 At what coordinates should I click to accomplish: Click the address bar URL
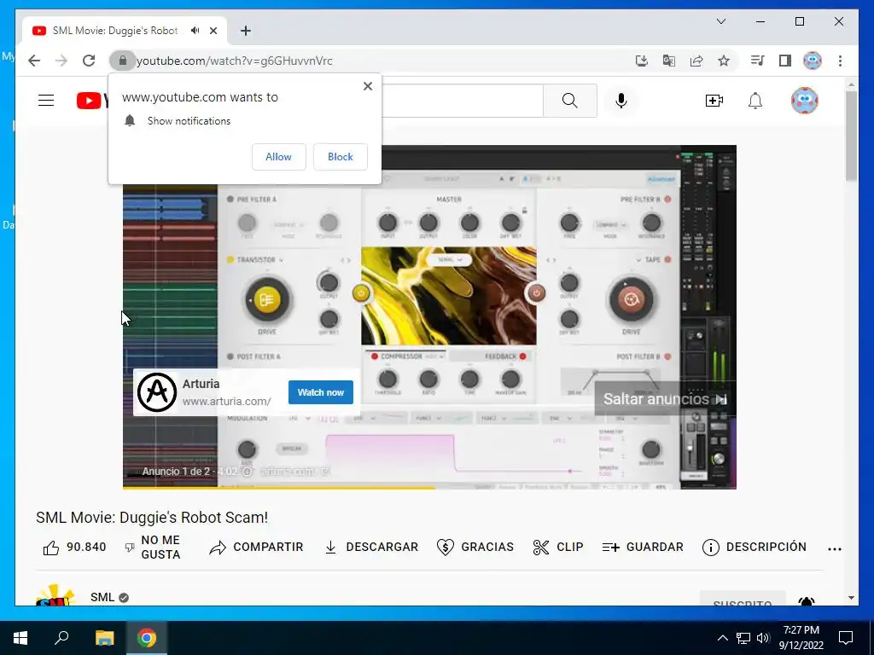click(234, 61)
